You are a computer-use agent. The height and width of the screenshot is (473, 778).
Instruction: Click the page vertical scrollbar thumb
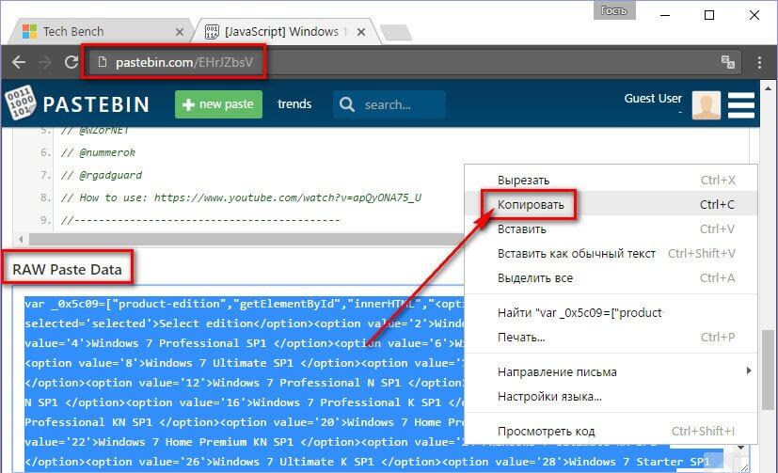[768, 370]
